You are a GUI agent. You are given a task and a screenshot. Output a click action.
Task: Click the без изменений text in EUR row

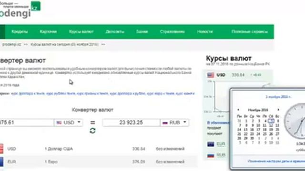[170, 161]
